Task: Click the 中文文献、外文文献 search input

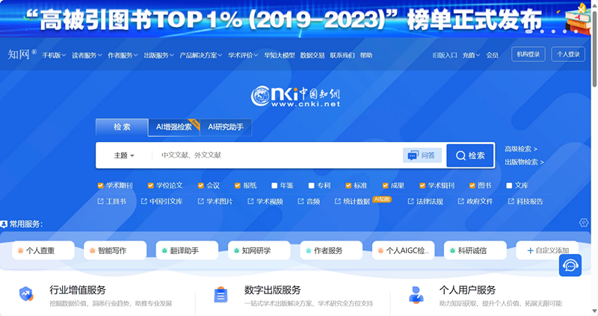Action: point(277,155)
